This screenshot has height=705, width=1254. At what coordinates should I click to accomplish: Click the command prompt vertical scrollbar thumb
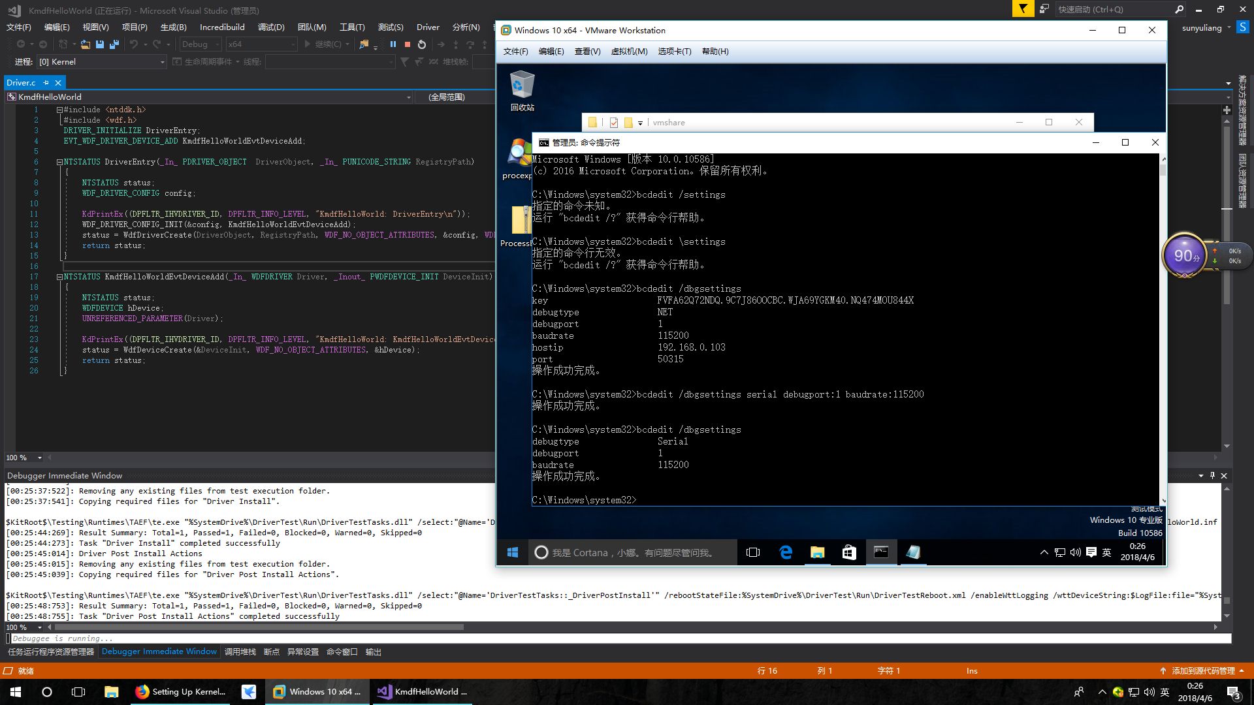pos(1163,170)
